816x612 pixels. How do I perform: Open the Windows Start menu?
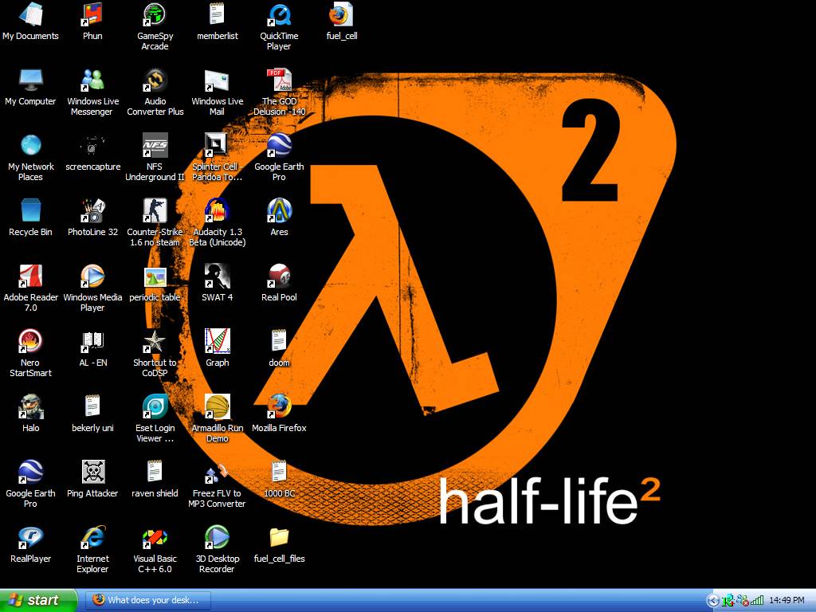[38, 600]
